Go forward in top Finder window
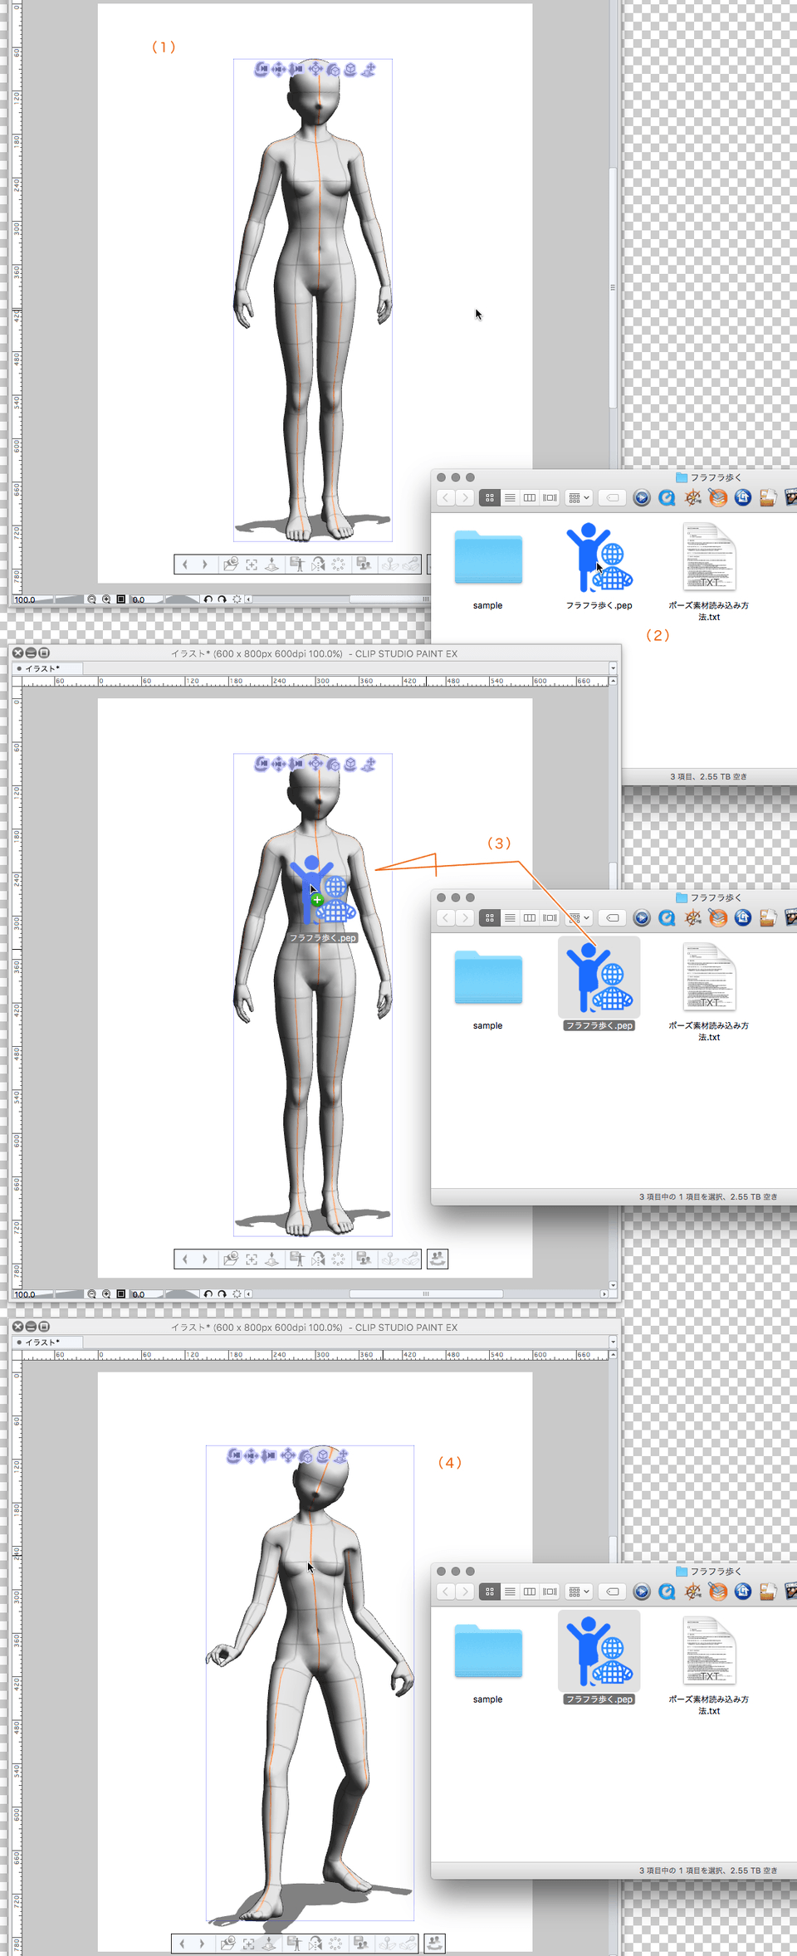 (465, 498)
